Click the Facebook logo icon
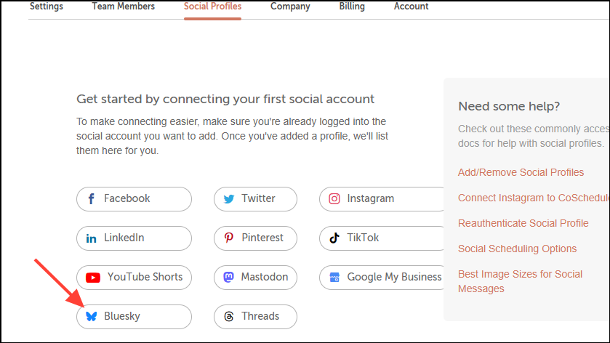The height and width of the screenshot is (343, 610). [x=91, y=199]
